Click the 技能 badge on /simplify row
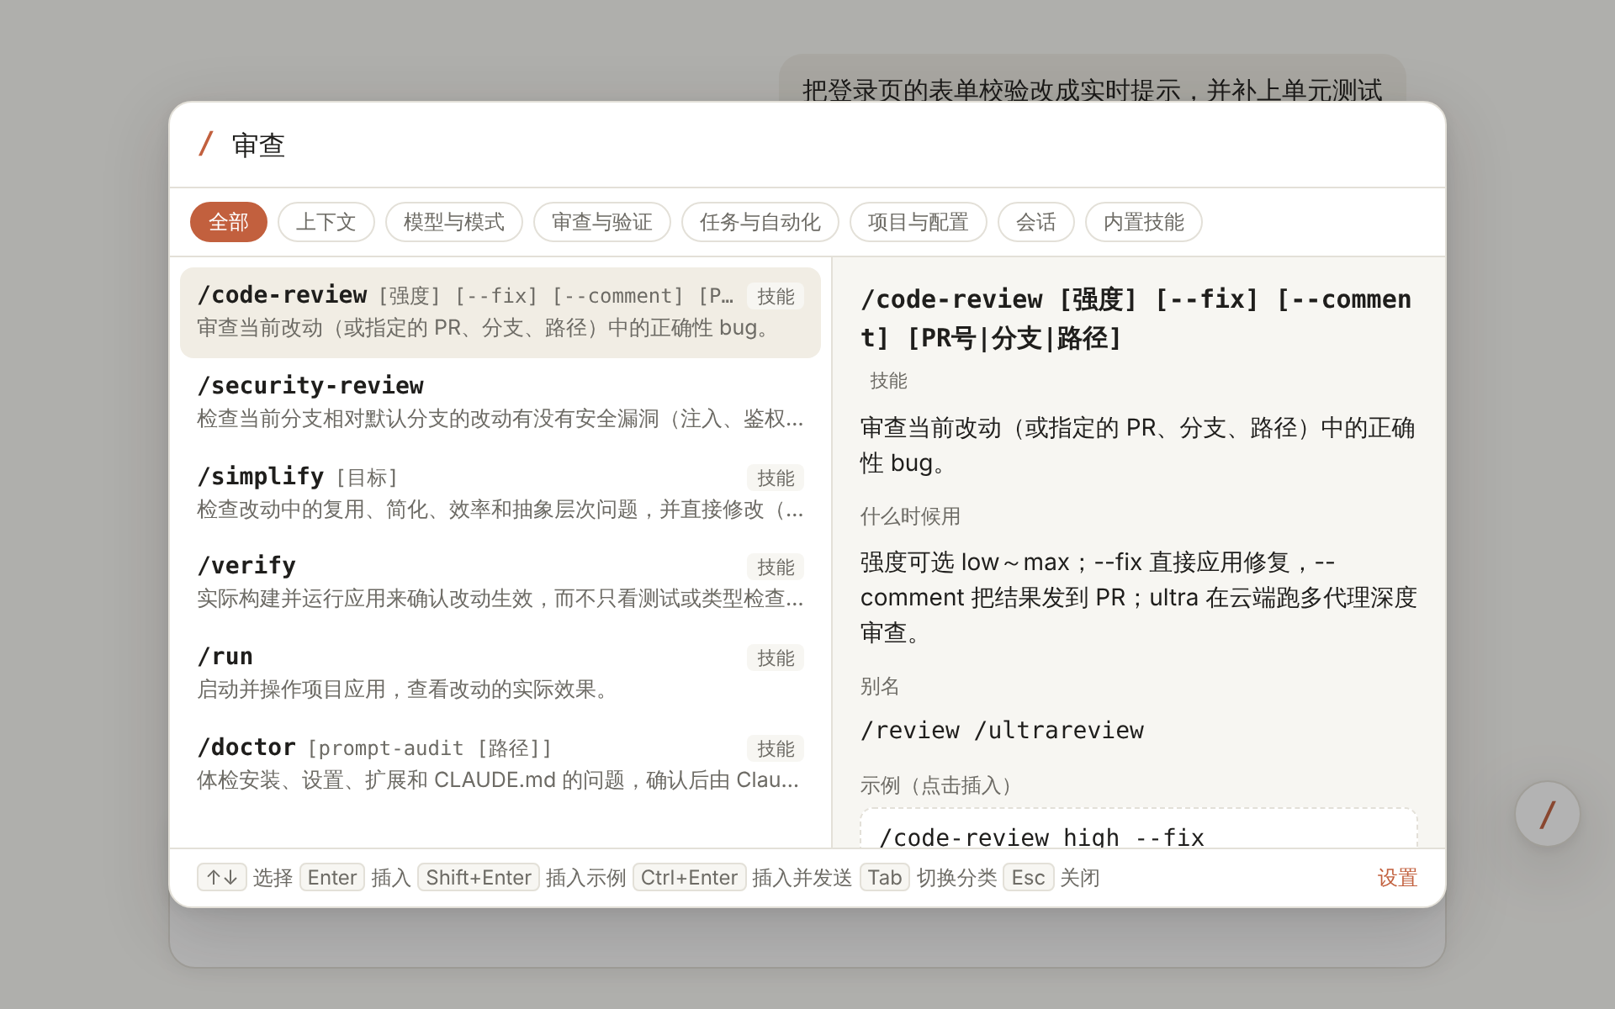 coord(776,478)
